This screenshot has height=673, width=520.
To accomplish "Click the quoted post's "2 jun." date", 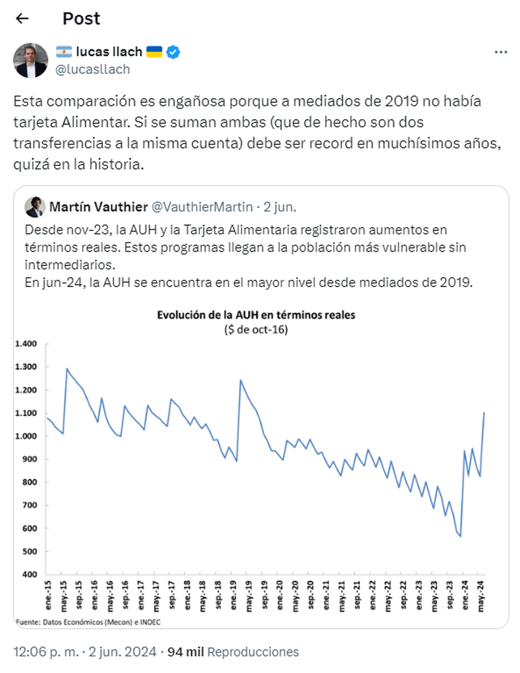I will tap(280, 207).
